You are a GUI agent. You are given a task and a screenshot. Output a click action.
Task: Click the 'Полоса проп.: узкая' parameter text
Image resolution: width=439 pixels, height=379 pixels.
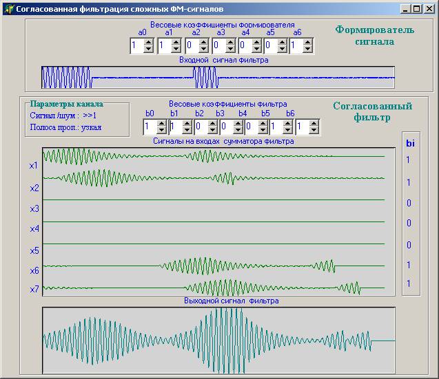[x=65, y=127]
